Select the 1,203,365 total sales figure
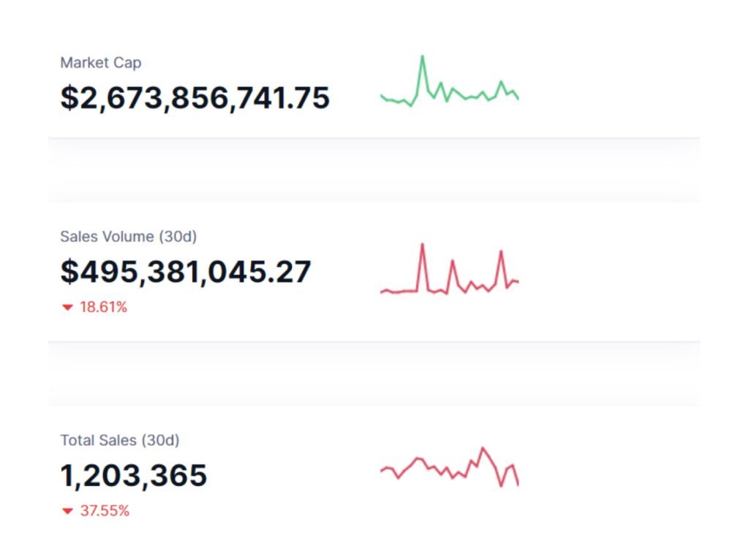This screenshot has width=749, height=538. point(133,476)
